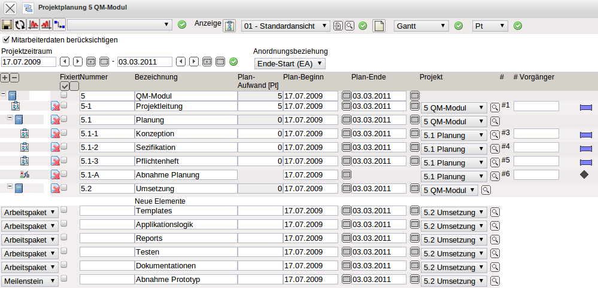Screen dimensions: 598x288
Task: Open the calendar picker for Projektleitung Plan-Ende
Action: (415, 107)
